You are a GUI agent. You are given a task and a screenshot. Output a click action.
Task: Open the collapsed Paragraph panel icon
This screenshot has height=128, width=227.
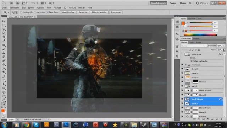pos(177,56)
